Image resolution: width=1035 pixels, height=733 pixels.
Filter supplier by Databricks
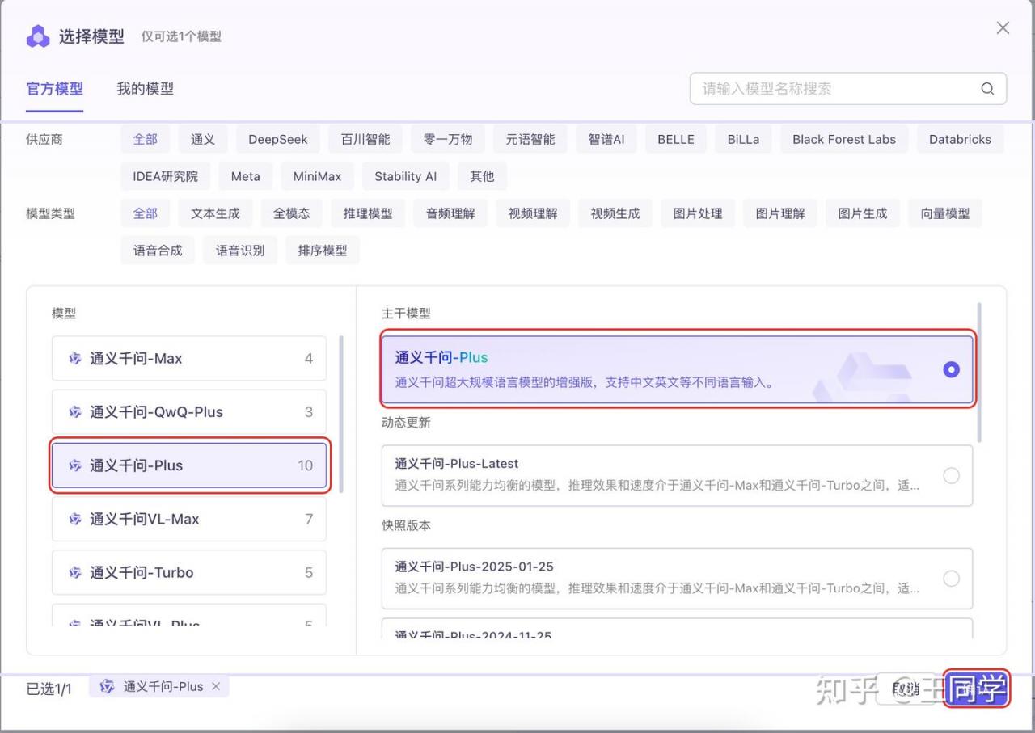tap(960, 139)
